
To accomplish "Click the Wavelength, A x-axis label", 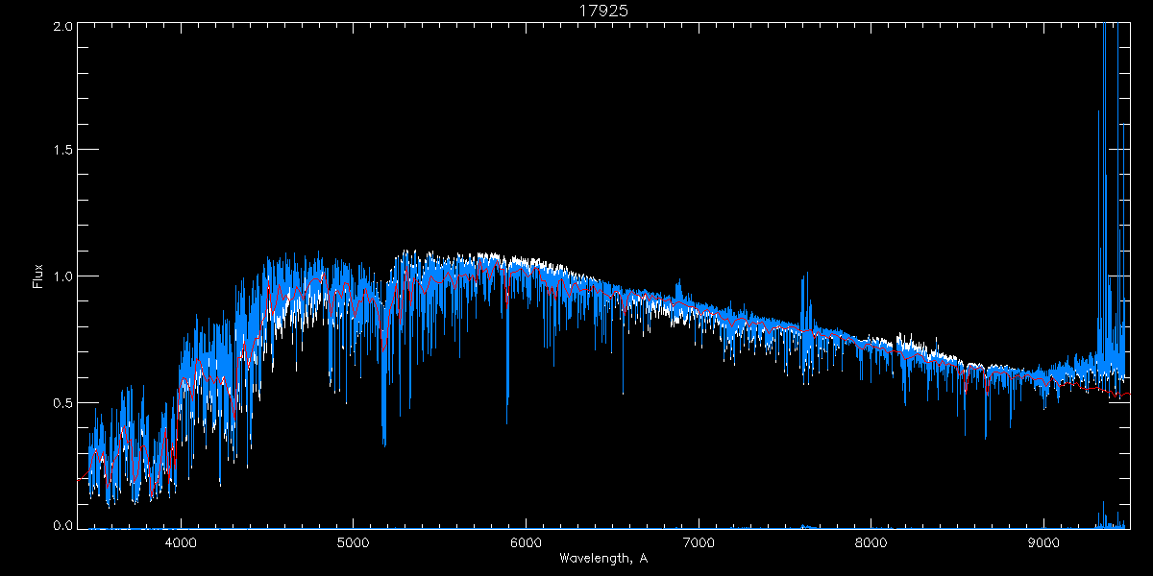I will click(602, 559).
